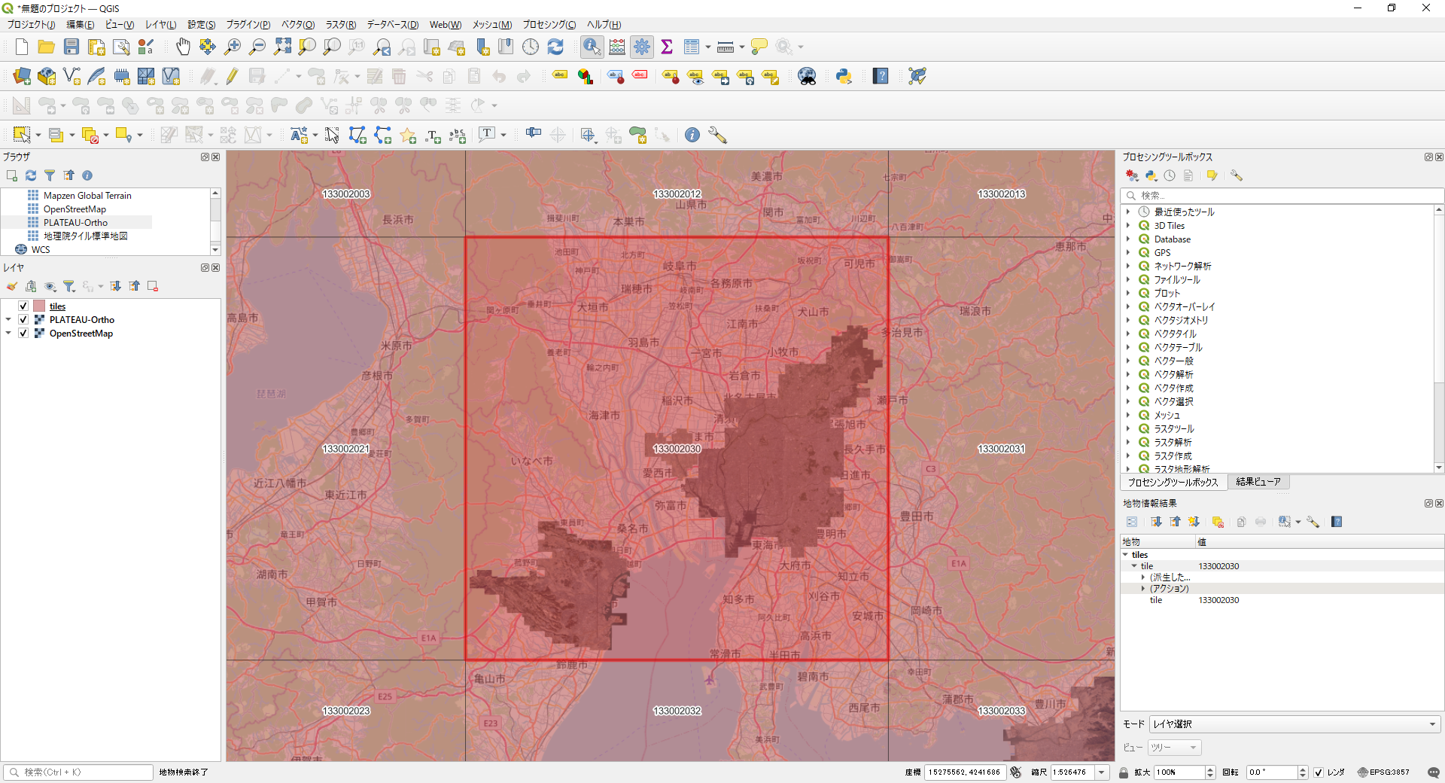
Task: Click the Zoom In magnifier icon
Action: (x=233, y=47)
